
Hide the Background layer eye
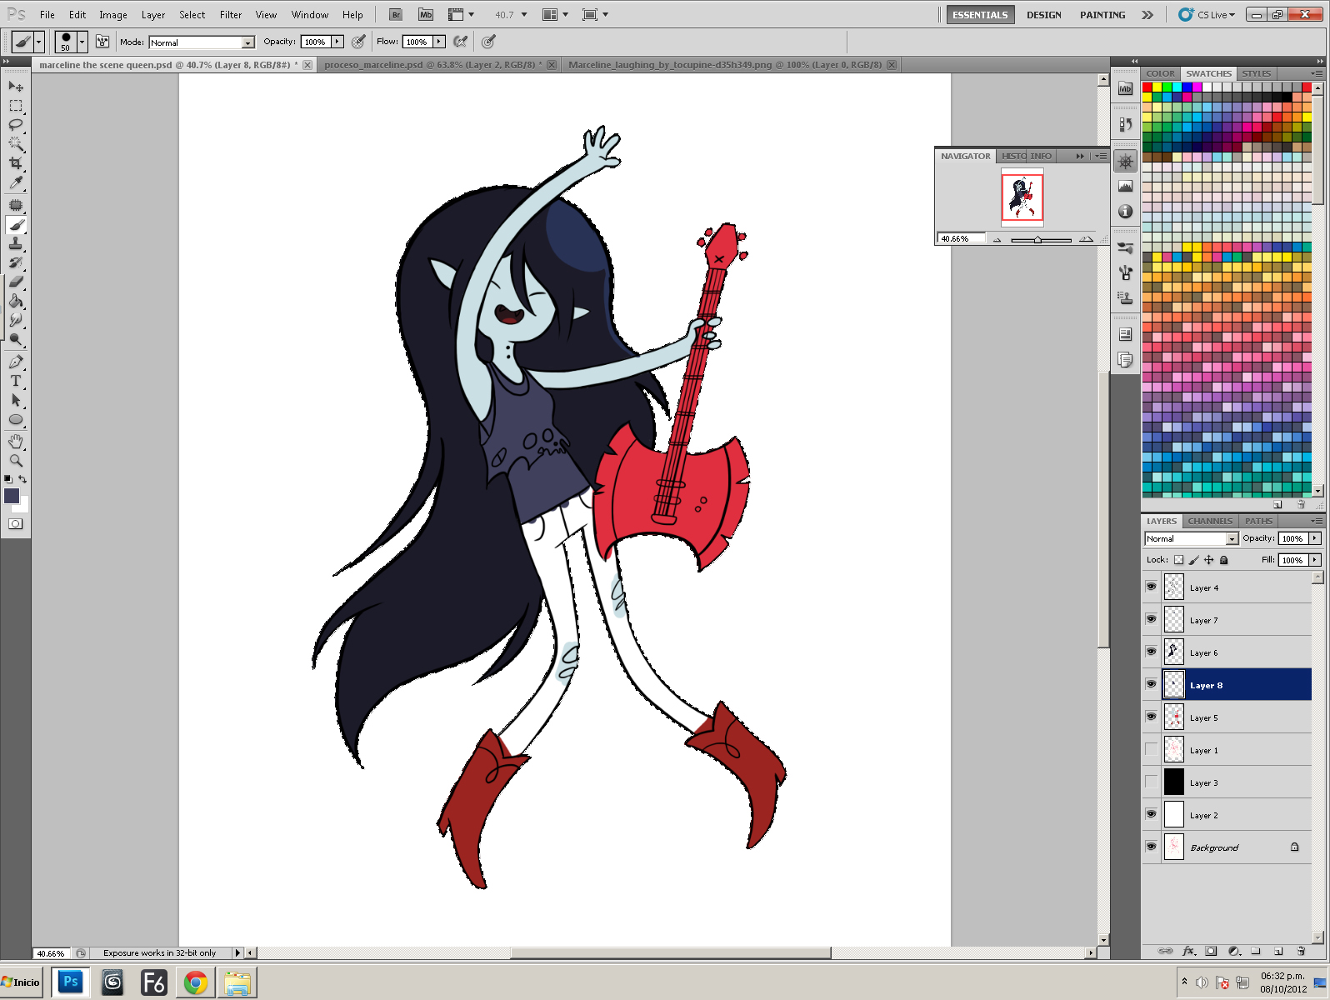[x=1151, y=847]
